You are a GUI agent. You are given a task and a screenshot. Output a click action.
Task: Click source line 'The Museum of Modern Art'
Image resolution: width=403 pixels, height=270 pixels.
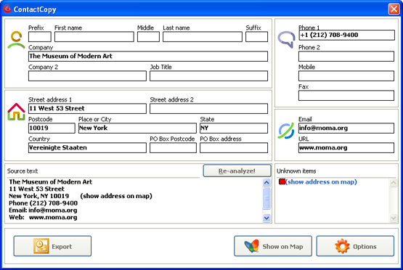click(51, 182)
